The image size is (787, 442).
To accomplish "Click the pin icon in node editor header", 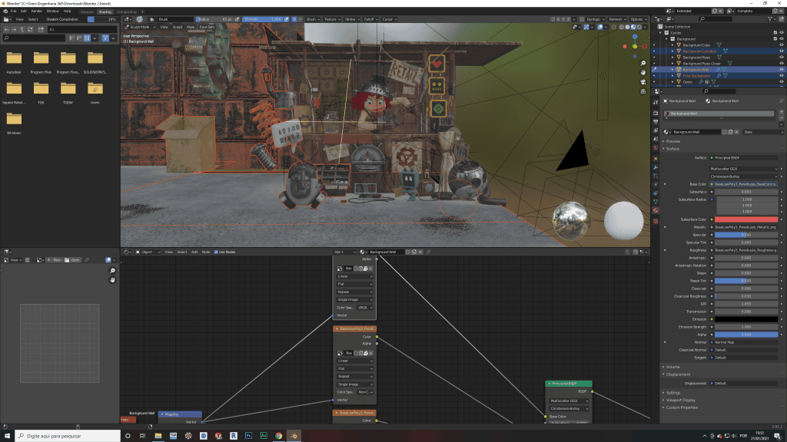I will pos(428,252).
